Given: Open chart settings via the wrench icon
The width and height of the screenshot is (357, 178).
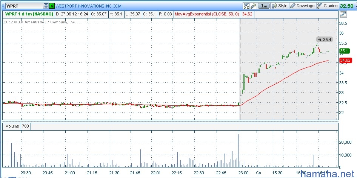Looking at the screenshot, I should coord(253,5).
